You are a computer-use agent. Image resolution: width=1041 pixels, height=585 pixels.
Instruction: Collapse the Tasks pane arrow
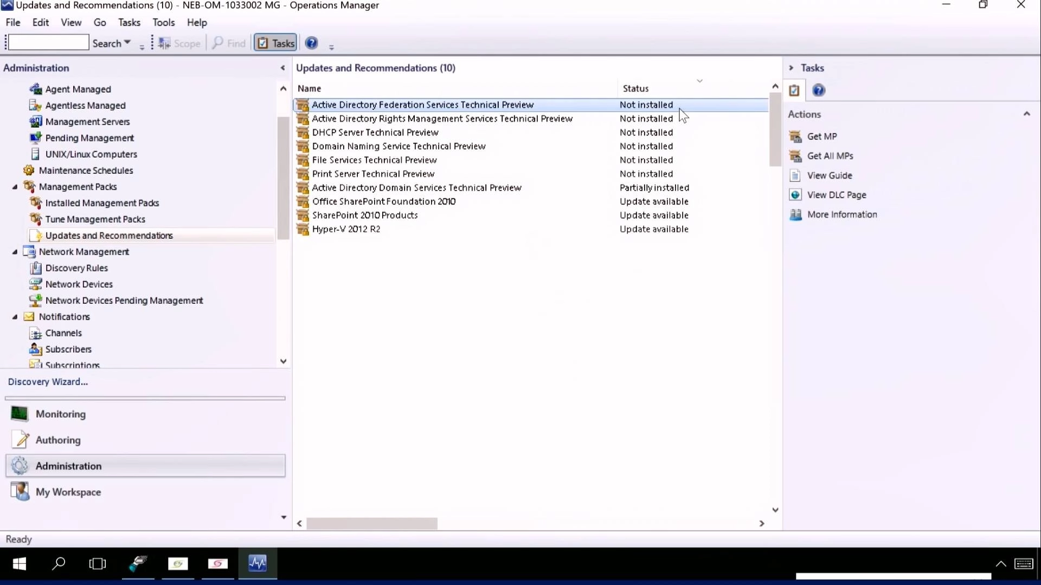(791, 68)
